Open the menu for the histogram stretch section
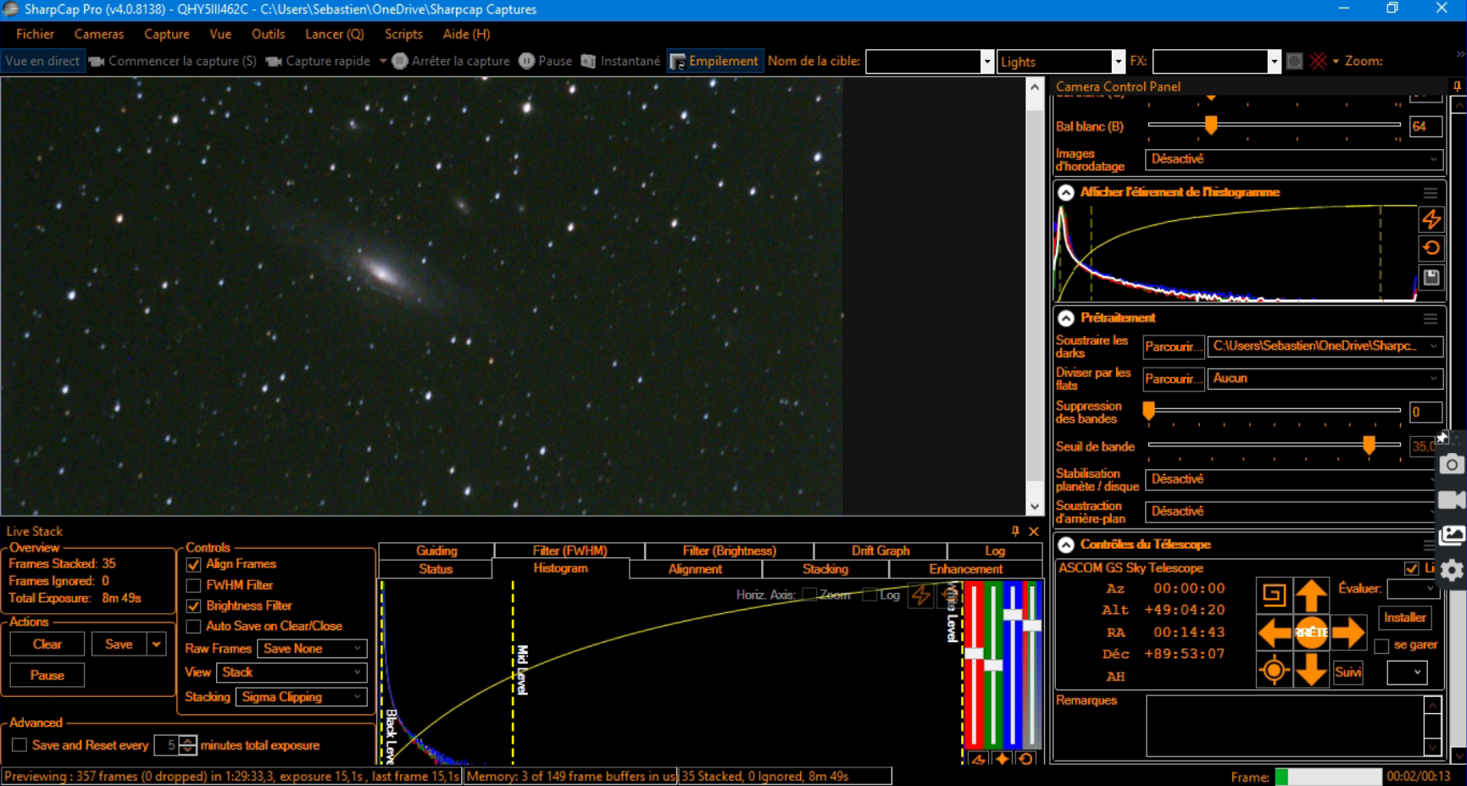The width and height of the screenshot is (1467, 786). (1431, 192)
